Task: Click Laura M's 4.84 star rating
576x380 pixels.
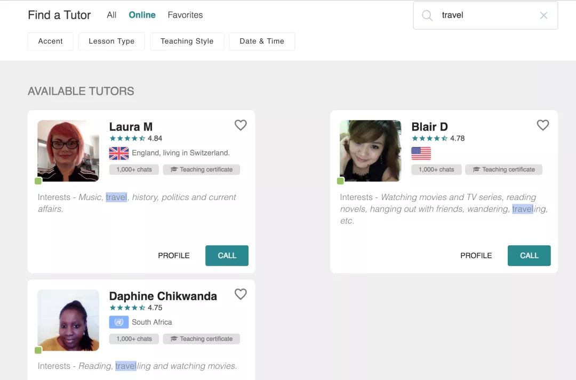Action: click(136, 138)
